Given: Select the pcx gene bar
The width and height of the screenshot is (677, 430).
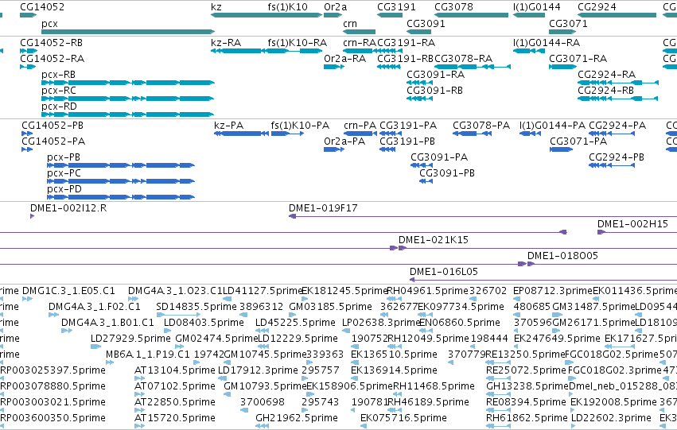Looking at the screenshot, I should point(128,32).
